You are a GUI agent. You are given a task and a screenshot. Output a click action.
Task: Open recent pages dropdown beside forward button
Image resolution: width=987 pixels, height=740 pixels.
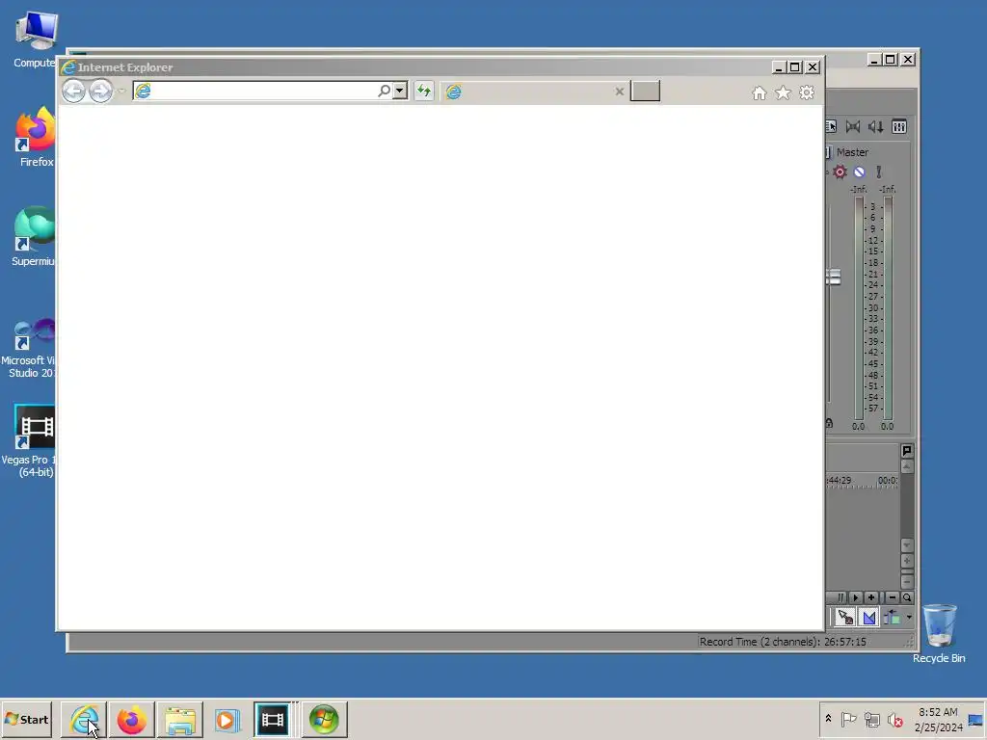pyautogui.click(x=121, y=92)
